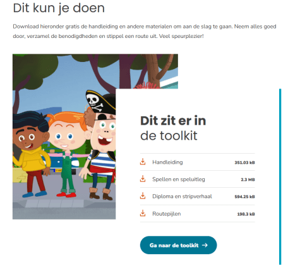The image size is (300, 265).
Task: Open the Diploma en stripverhaal link
Action: pyautogui.click(x=182, y=197)
